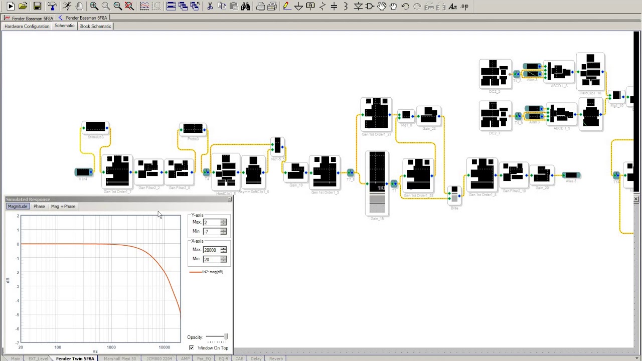Copy selection with copy icon
The width and height of the screenshot is (642, 361).
click(x=222, y=6)
